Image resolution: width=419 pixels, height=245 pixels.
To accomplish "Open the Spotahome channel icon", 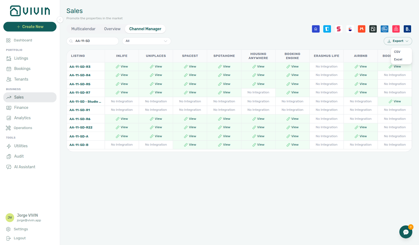I will click(350, 29).
